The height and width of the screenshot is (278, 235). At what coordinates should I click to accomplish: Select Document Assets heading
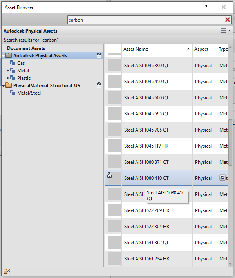[26, 48]
